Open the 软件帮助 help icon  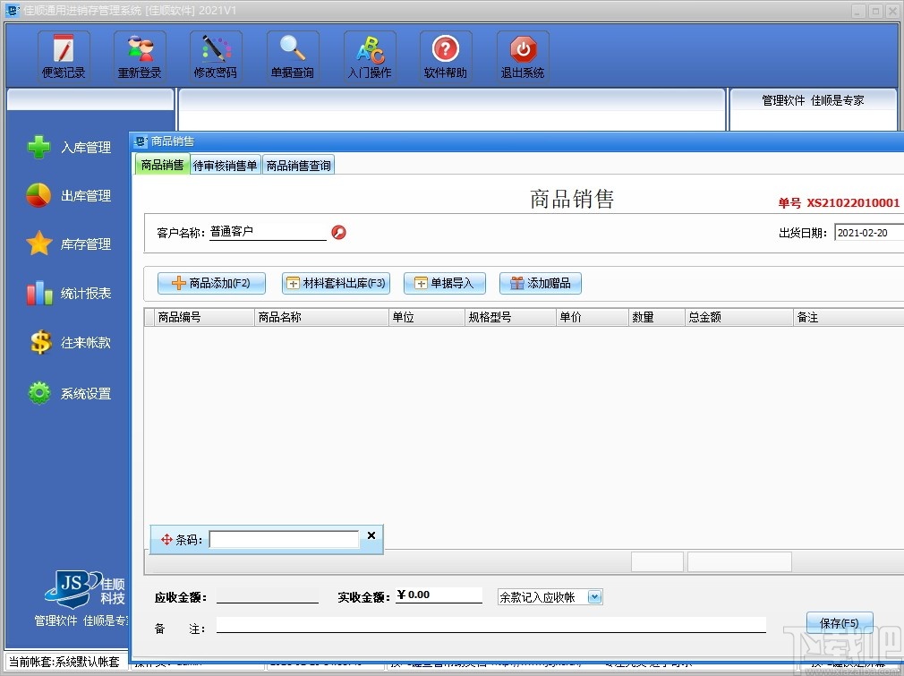coord(446,55)
